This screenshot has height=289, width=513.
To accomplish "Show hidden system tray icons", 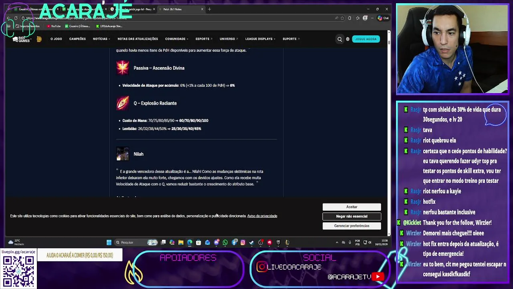I will click(x=337, y=242).
